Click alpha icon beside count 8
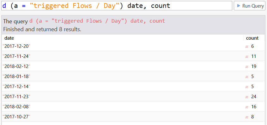 (247, 117)
